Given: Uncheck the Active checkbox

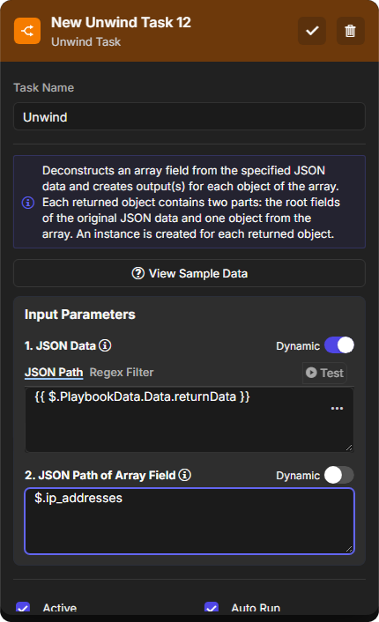Looking at the screenshot, I should pyautogui.click(x=23, y=607).
